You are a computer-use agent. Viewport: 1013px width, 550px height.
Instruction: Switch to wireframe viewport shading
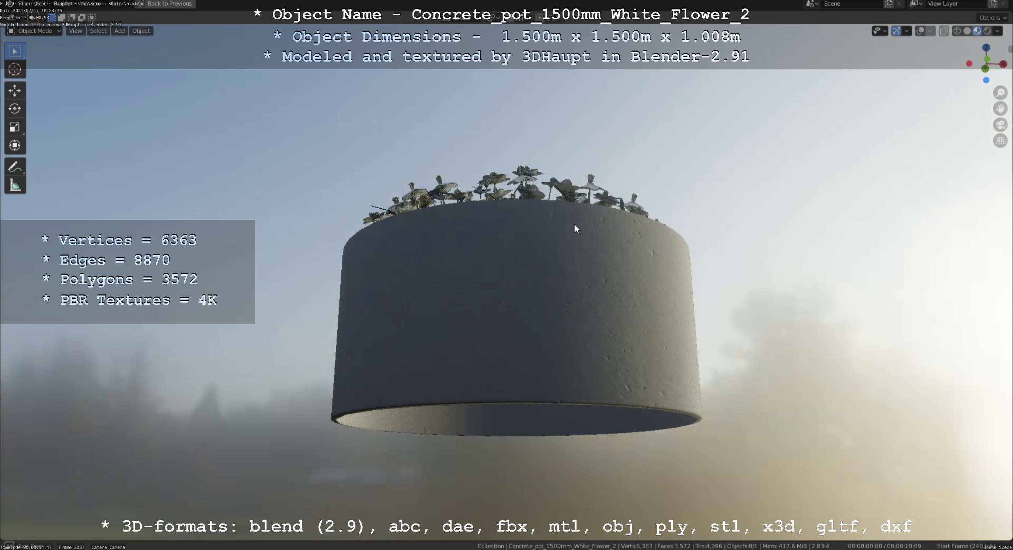coord(957,31)
